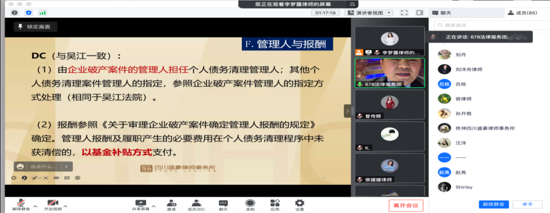Toggle 解除静音 microphone

tap(21, 205)
